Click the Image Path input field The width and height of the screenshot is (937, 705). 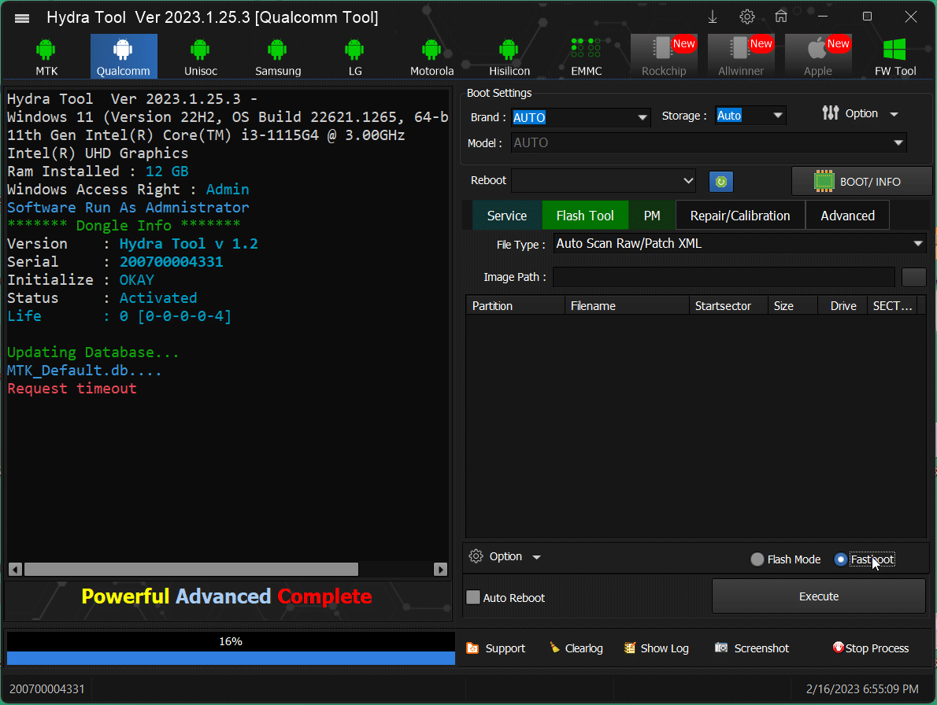tap(724, 277)
